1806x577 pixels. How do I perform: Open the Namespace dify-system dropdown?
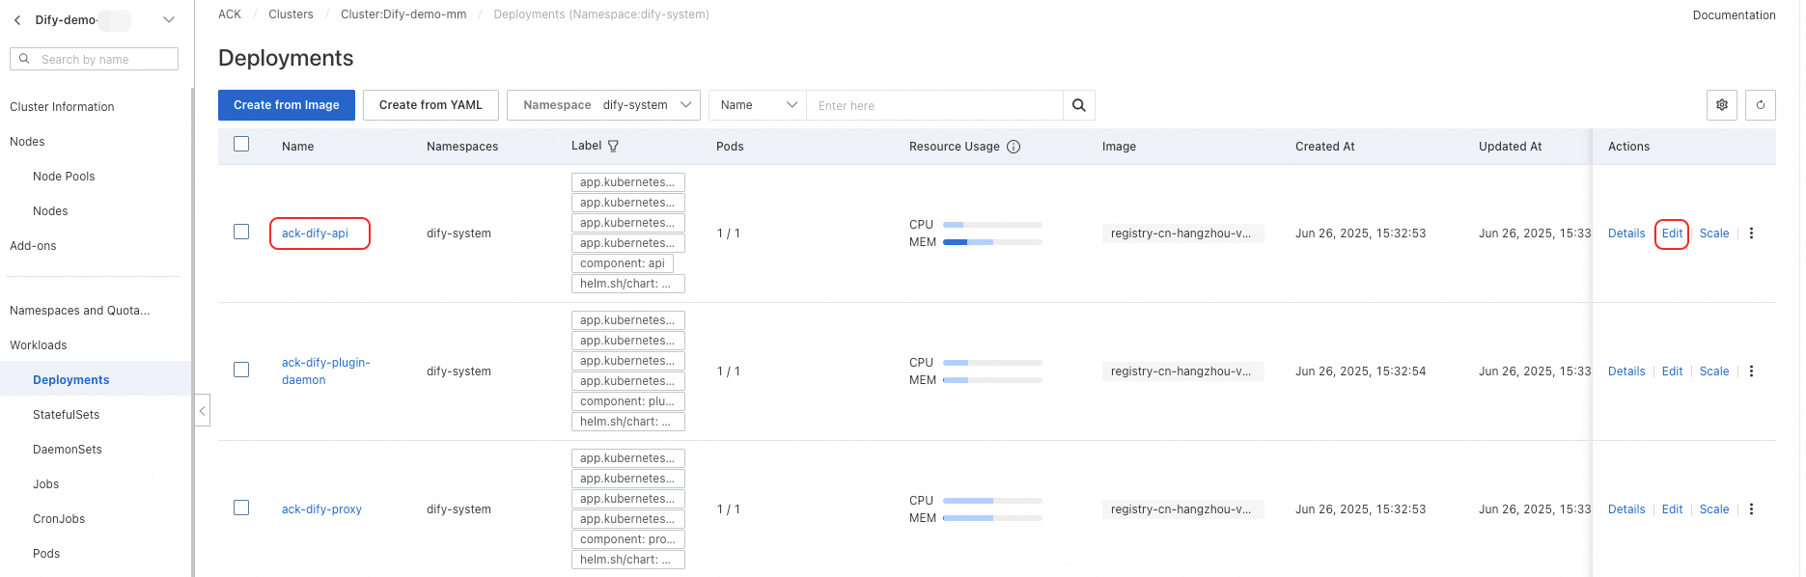603,105
